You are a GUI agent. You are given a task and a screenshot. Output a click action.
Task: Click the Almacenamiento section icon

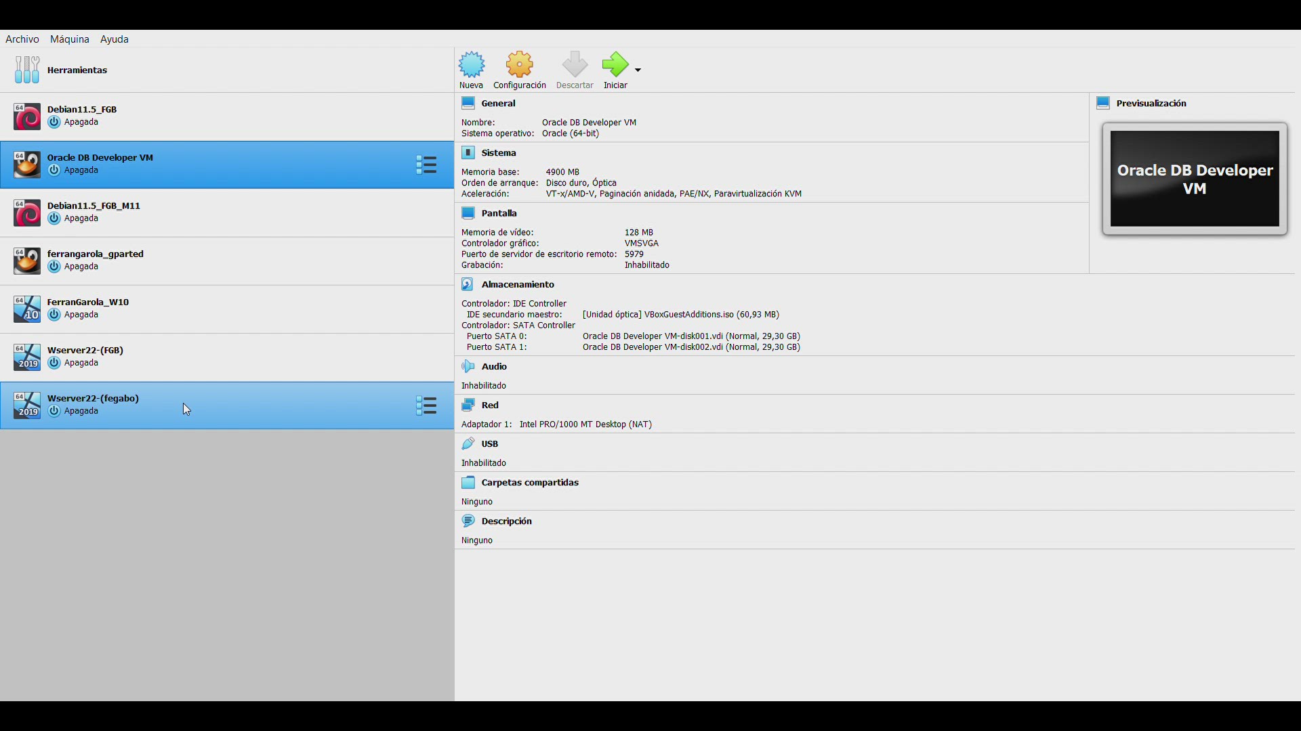pos(468,284)
